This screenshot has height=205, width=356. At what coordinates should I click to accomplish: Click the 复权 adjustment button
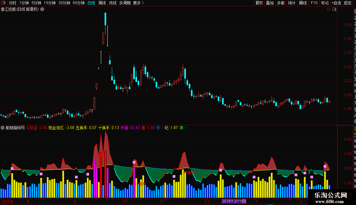pyautogui.click(x=259, y=3)
